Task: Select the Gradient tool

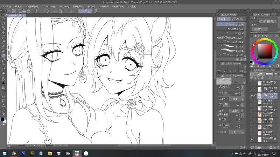Action: click(3, 88)
